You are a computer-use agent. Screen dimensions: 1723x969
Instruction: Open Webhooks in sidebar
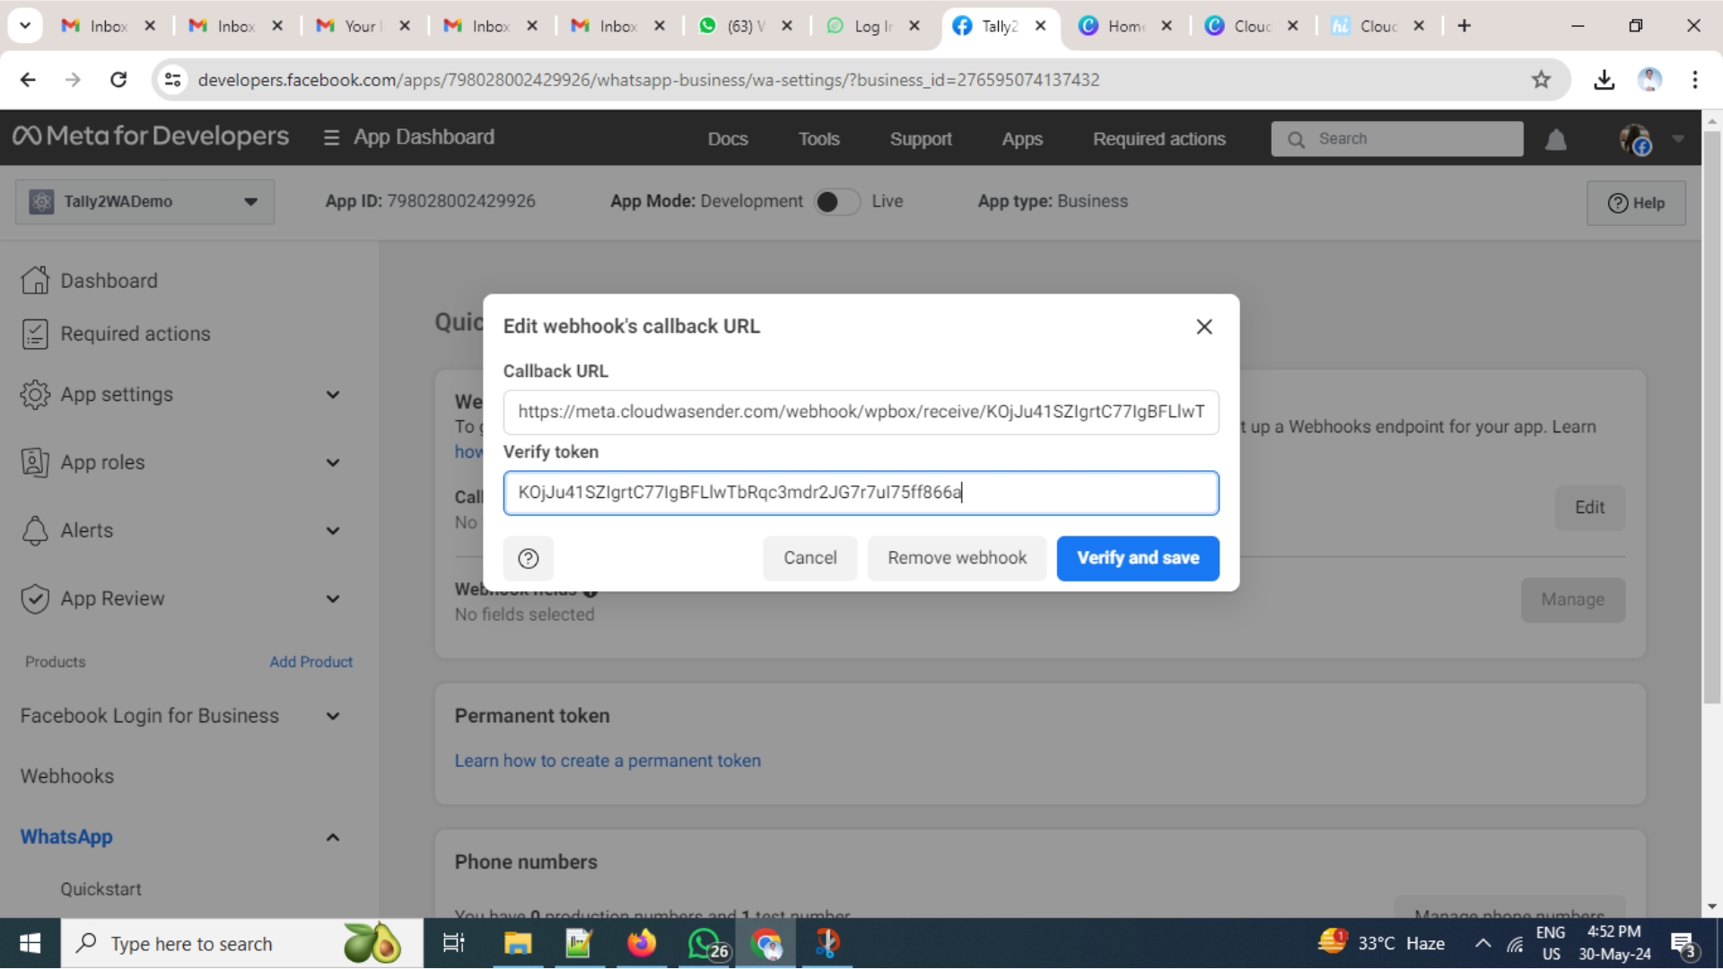coord(67,776)
